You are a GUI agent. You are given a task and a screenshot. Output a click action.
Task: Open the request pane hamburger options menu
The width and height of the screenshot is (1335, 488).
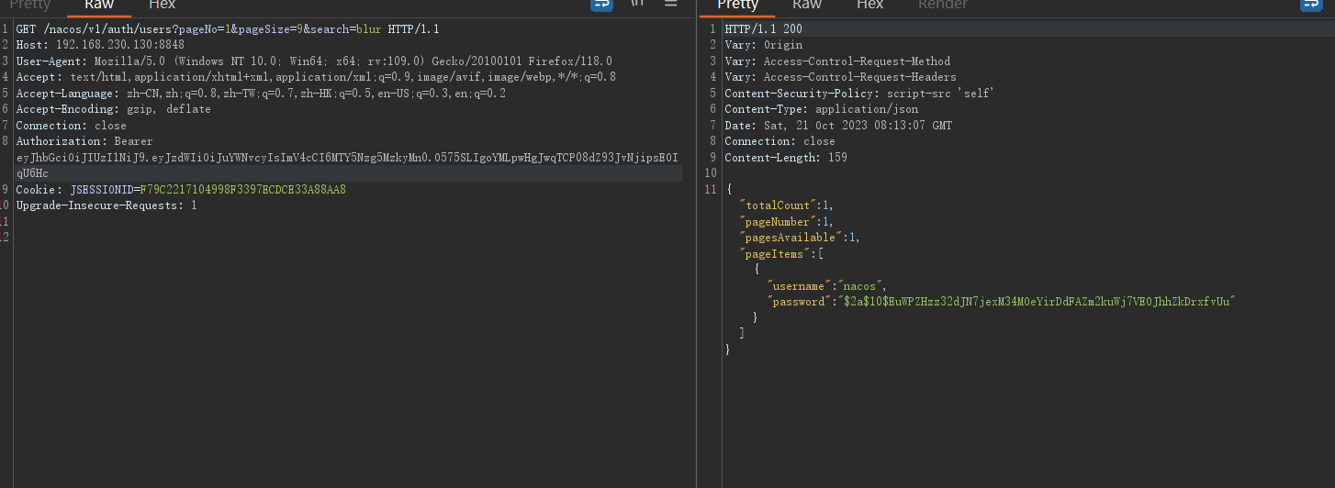pos(671,4)
